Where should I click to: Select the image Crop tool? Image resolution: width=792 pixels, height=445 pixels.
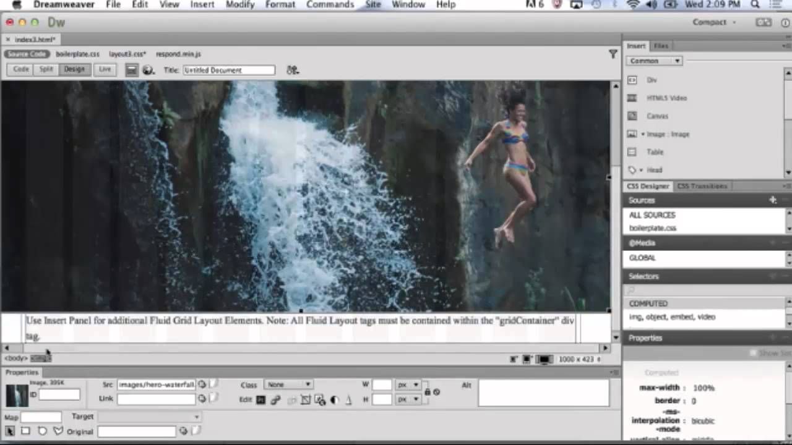[x=305, y=400]
